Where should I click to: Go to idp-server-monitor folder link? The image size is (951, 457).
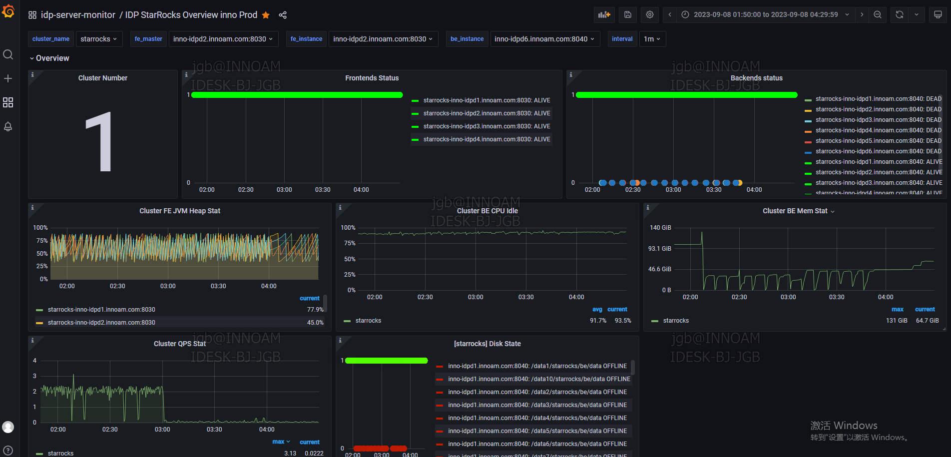78,15
